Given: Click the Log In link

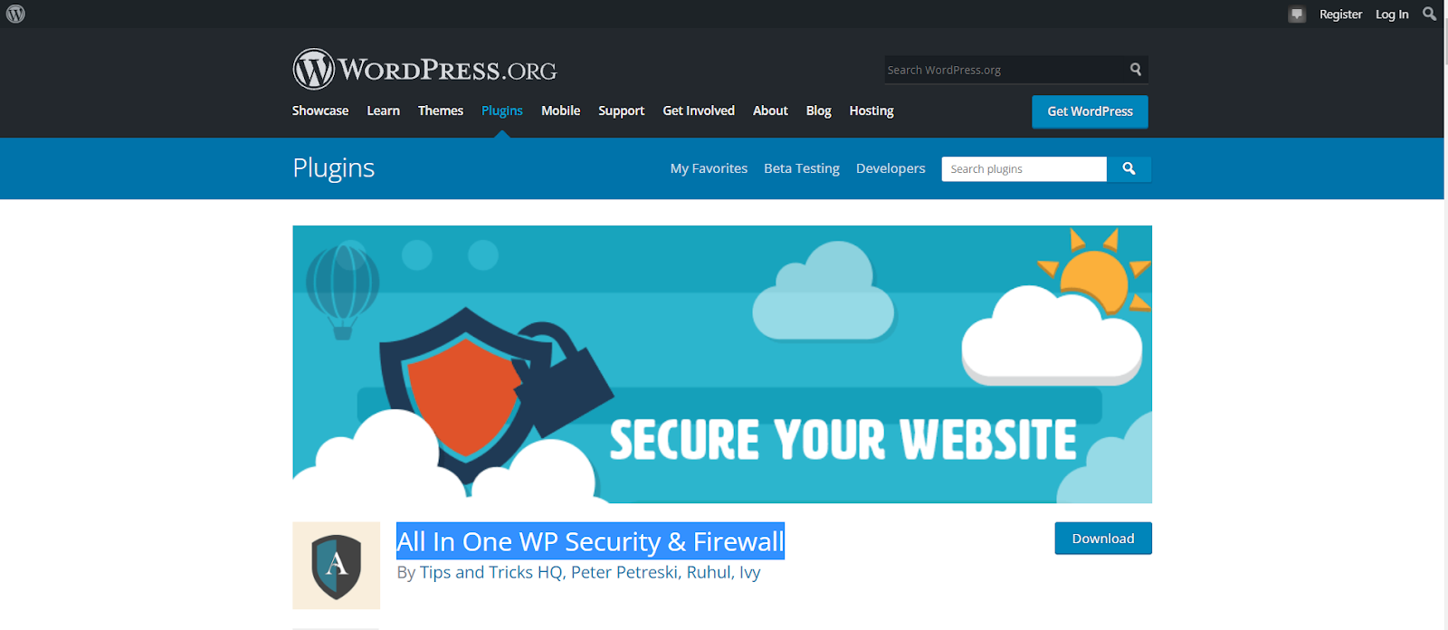Looking at the screenshot, I should pyautogui.click(x=1392, y=14).
